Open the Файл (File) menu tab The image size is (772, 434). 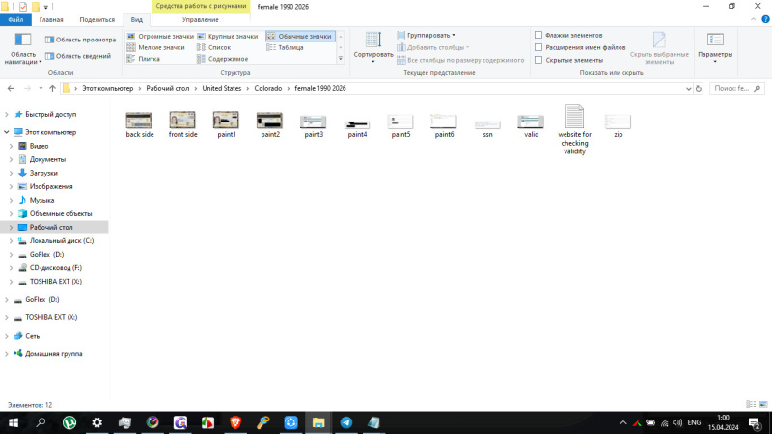point(15,19)
